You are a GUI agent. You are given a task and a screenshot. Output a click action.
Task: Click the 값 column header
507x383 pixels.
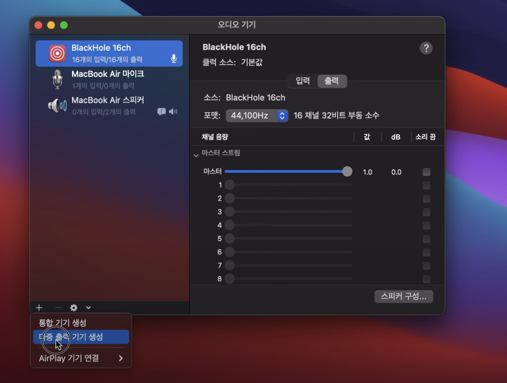367,137
